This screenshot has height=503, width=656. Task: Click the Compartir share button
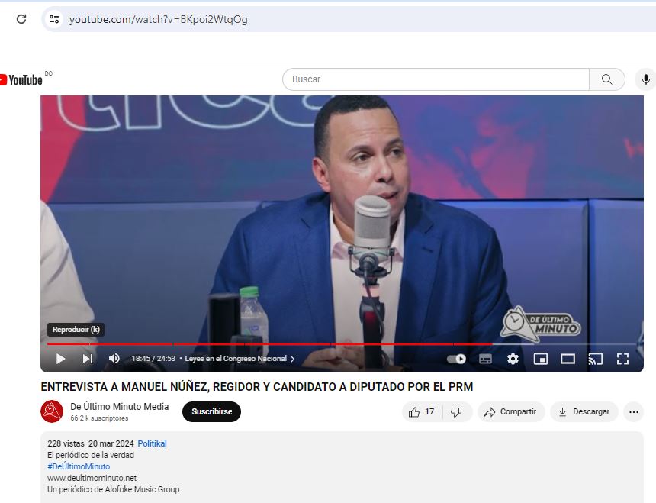click(511, 411)
